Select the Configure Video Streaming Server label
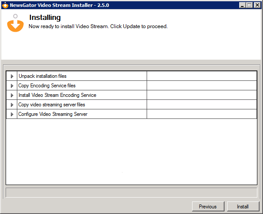 coord(53,114)
